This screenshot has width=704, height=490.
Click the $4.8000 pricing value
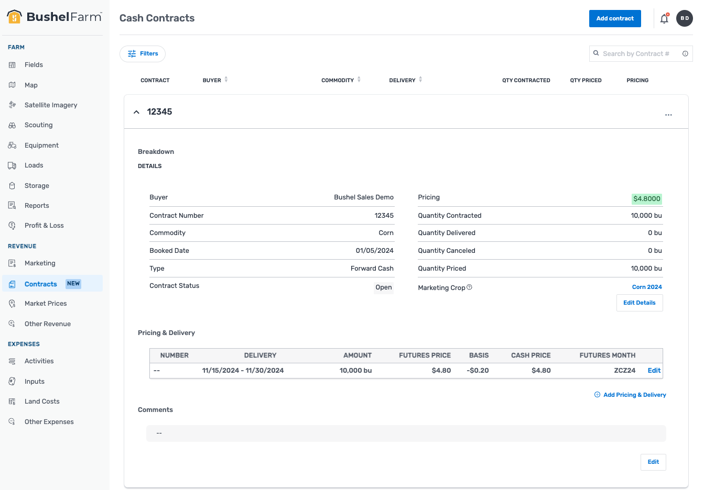click(x=647, y=199)
